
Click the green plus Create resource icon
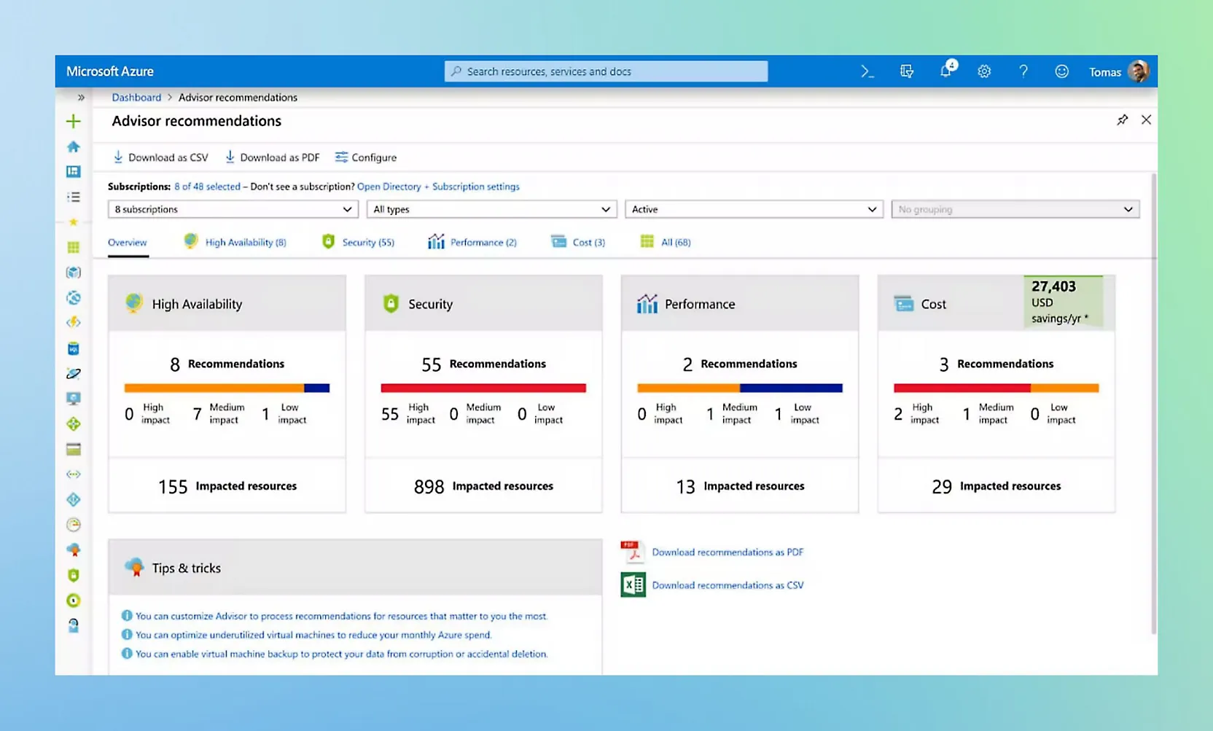click(73, 121)
